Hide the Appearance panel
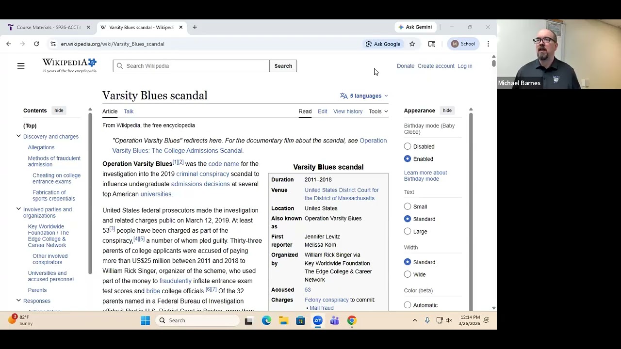Image resolution: width=621 pixels, height=349 pixels. coord(447,111)
